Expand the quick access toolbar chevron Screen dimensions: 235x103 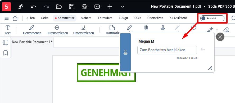(x=123, y=7)
